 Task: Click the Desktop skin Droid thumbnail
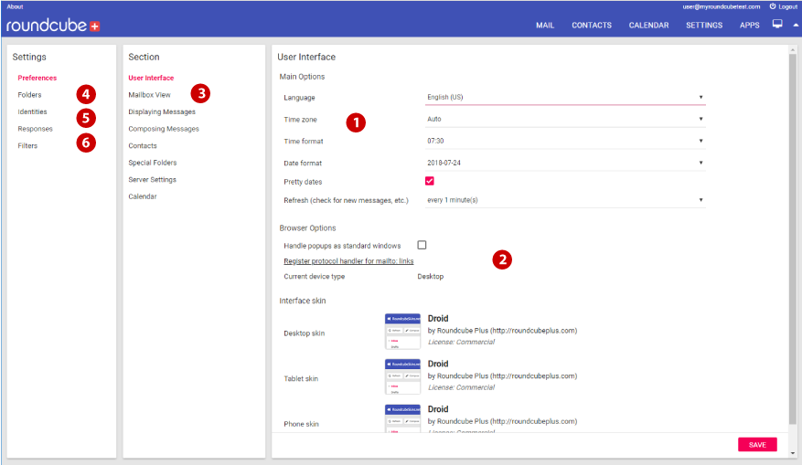click(x=402, y=331)
